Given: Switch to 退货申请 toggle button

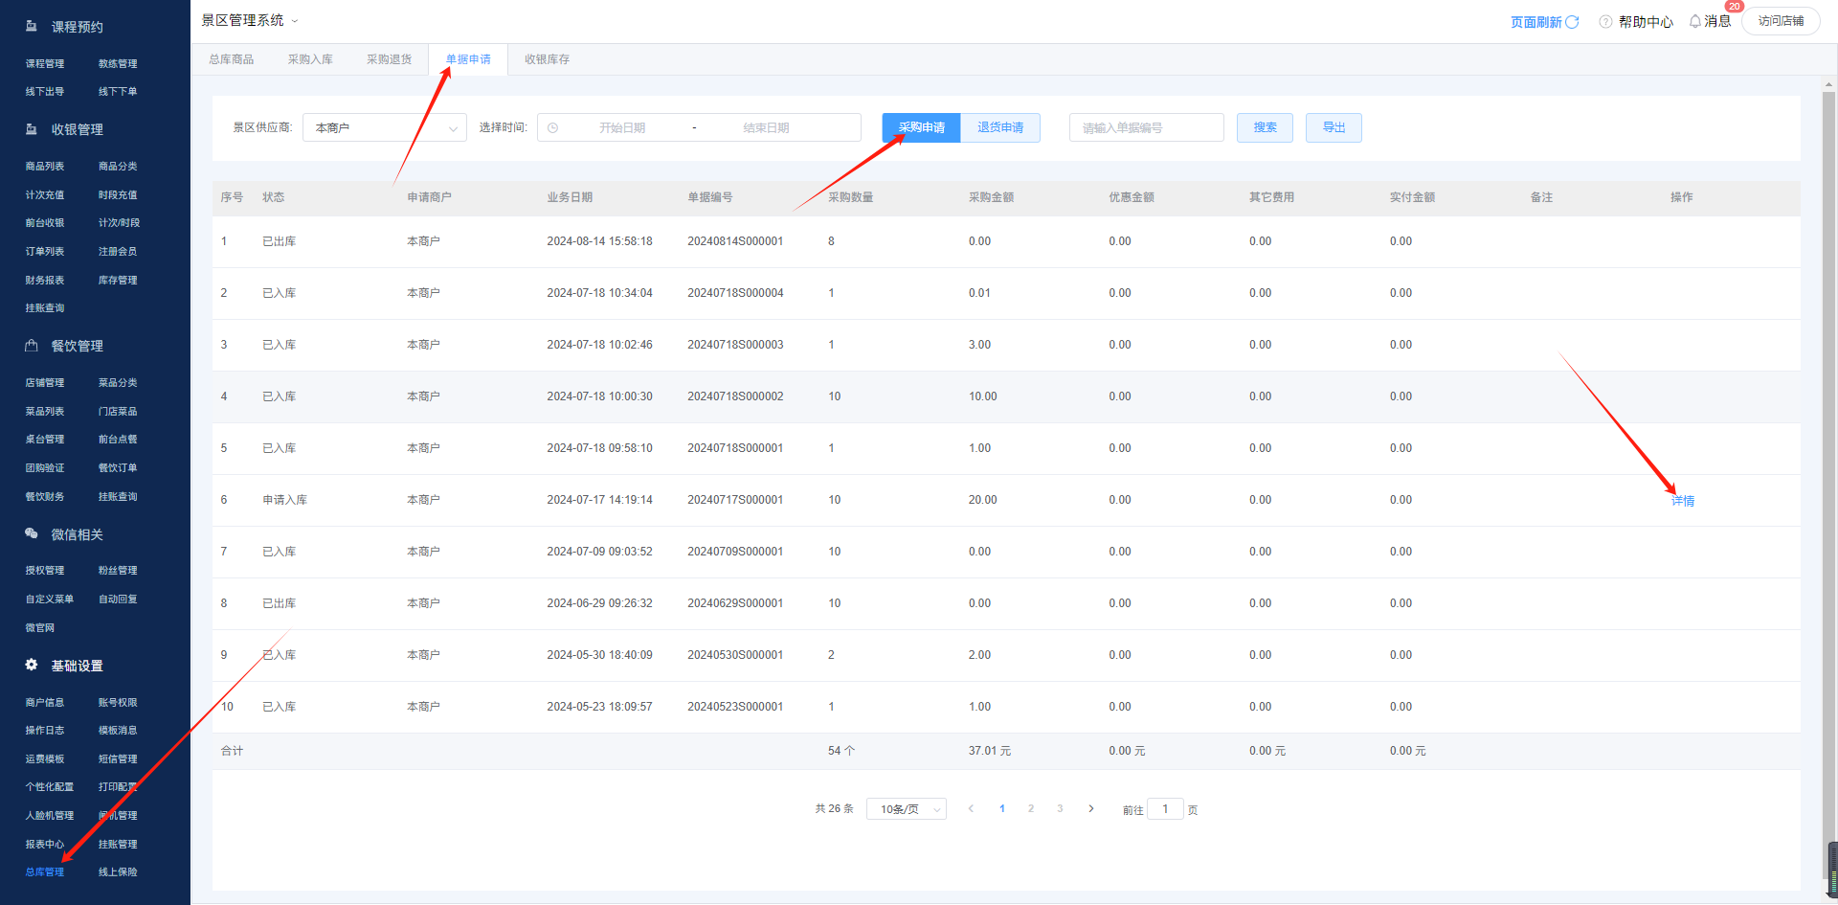Looking at the screenshot, I should (1000, 127).
